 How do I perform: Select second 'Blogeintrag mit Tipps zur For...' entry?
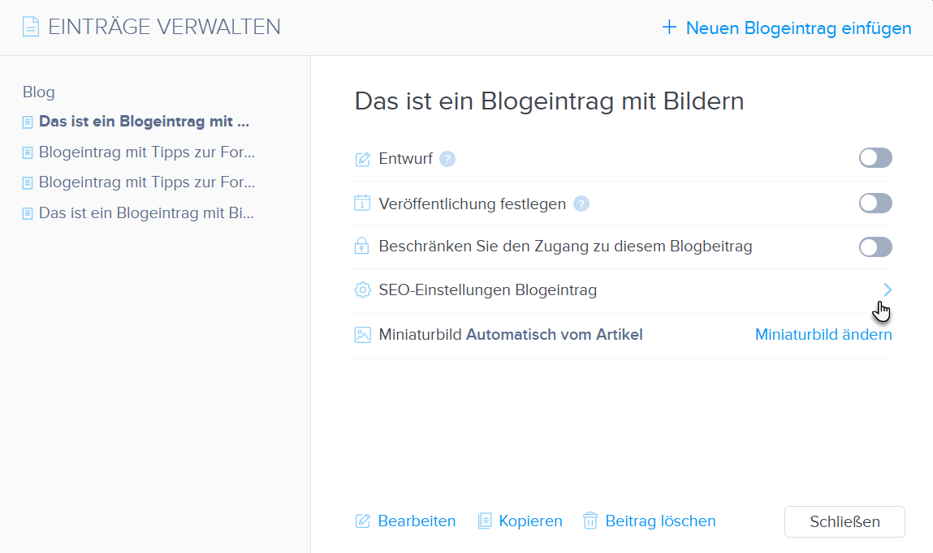coord(147,182)
